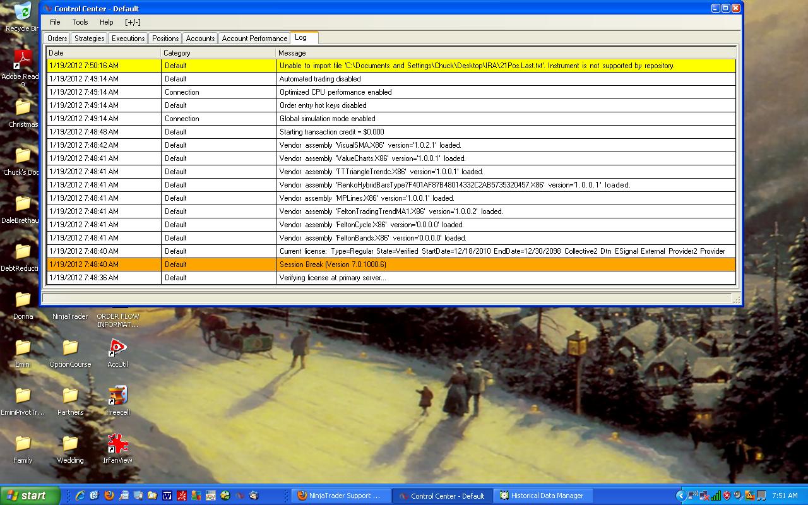Image resolution: width=808 pixels, height=505 pixels.
Task: Click the [+/-] menu item
Action: (x=133, y=22)
